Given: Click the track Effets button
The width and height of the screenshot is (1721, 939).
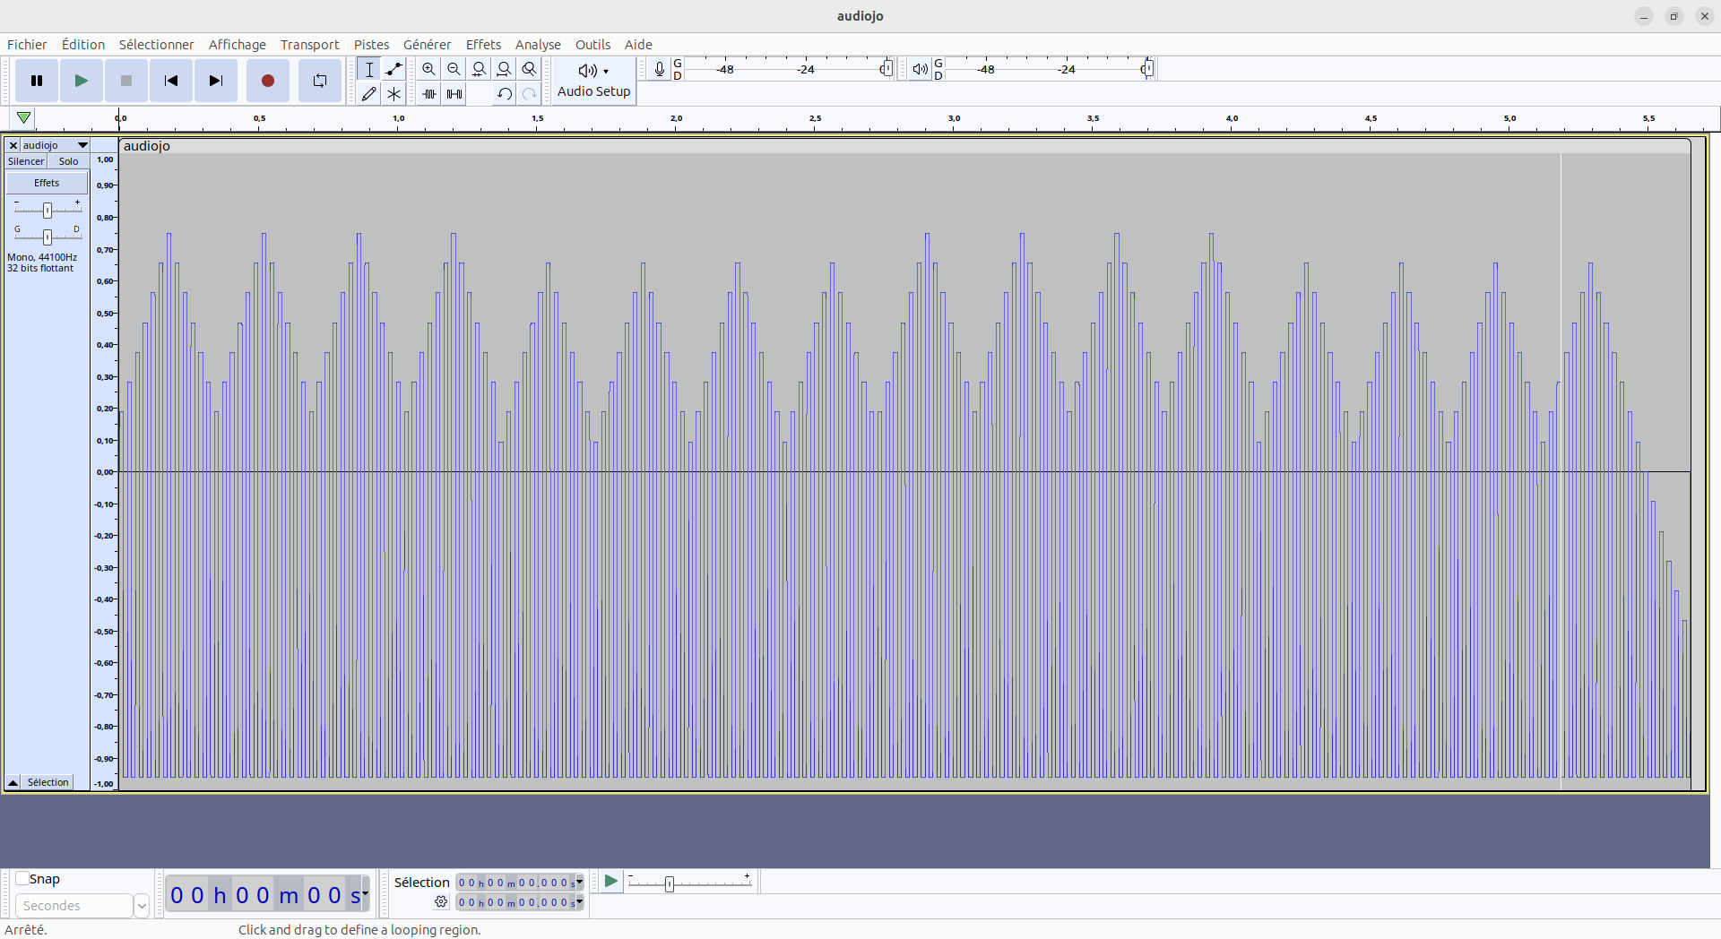Looking at the screenshot, I should click(47, 183).
